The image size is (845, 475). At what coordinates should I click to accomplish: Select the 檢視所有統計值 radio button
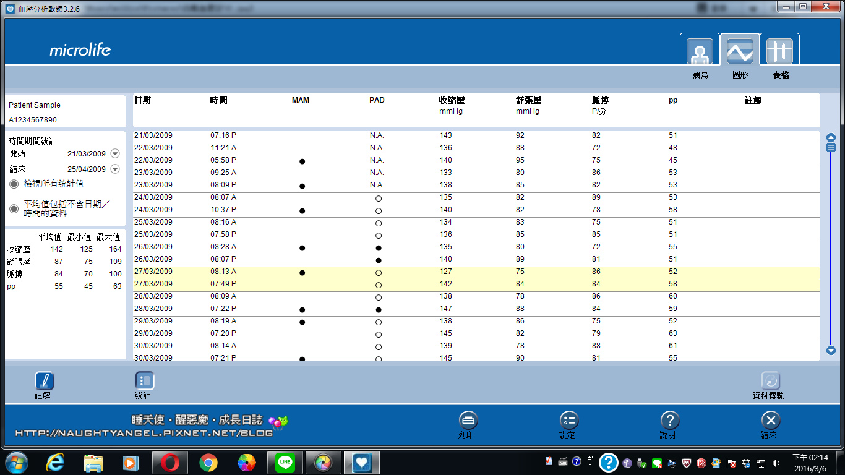[14, 184]
